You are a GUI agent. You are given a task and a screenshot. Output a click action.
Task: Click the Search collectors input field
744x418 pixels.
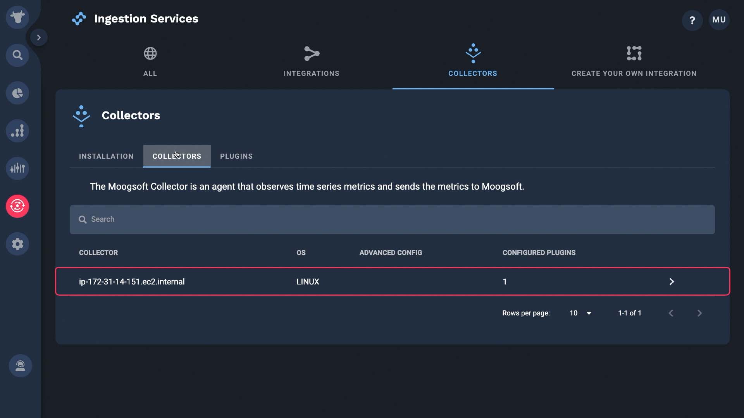point(392,219)
